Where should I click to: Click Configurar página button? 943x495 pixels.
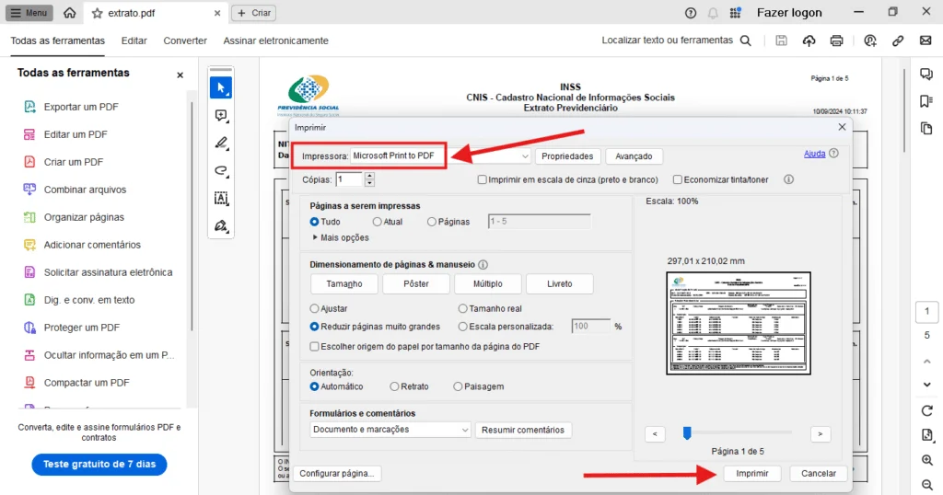337,473
